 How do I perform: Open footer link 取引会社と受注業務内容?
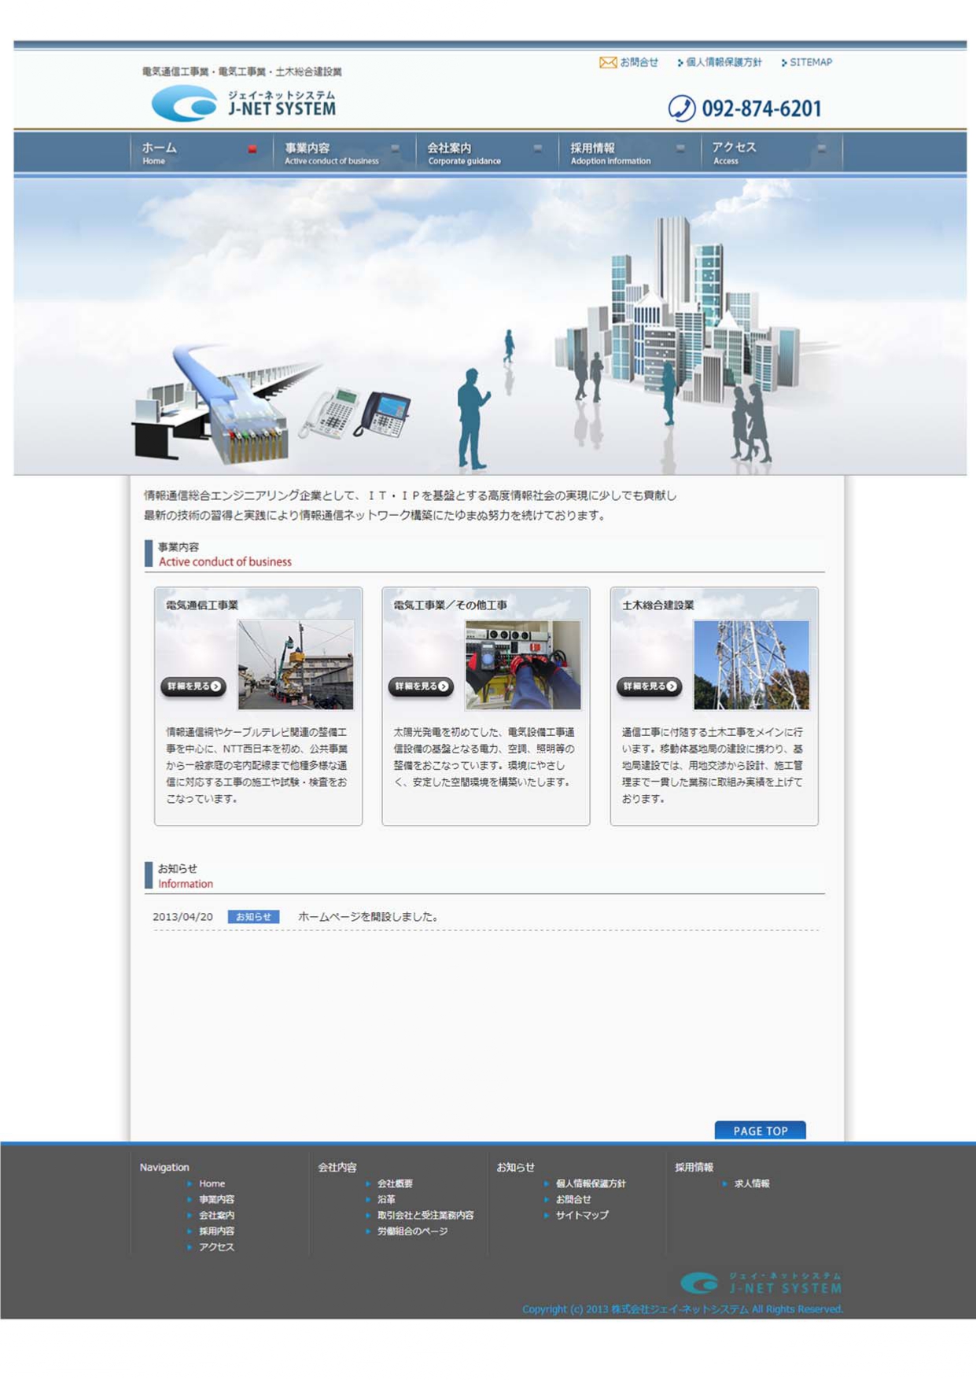425,1215
